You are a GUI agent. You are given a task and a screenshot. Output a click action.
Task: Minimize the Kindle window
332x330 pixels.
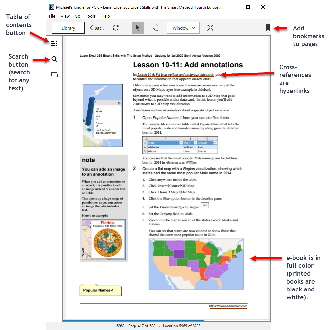pyautogui.click(x=233, y=7)
